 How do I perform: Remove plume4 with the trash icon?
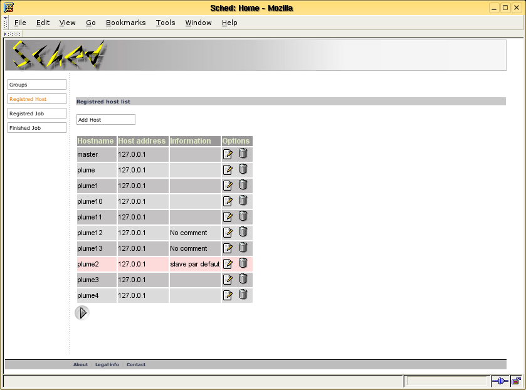[x=243, y=295]
